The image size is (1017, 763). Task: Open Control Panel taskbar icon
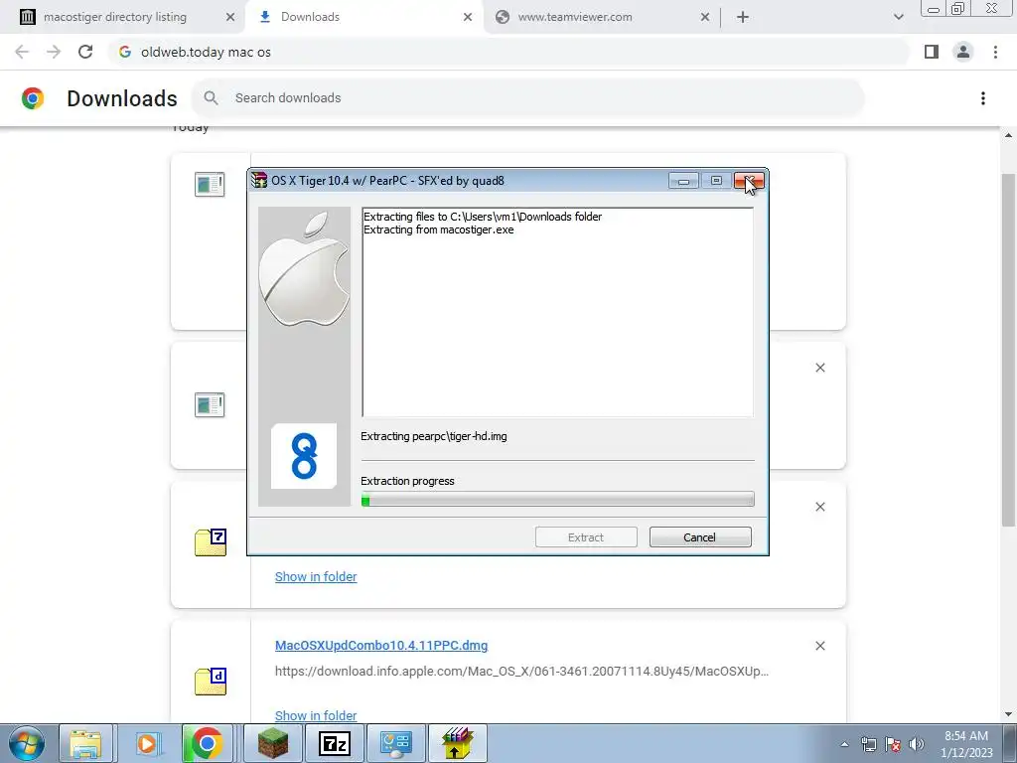pyautogui.click(x=395, y=743)
